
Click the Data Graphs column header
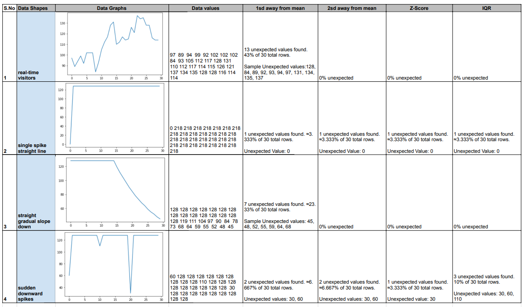112,8
